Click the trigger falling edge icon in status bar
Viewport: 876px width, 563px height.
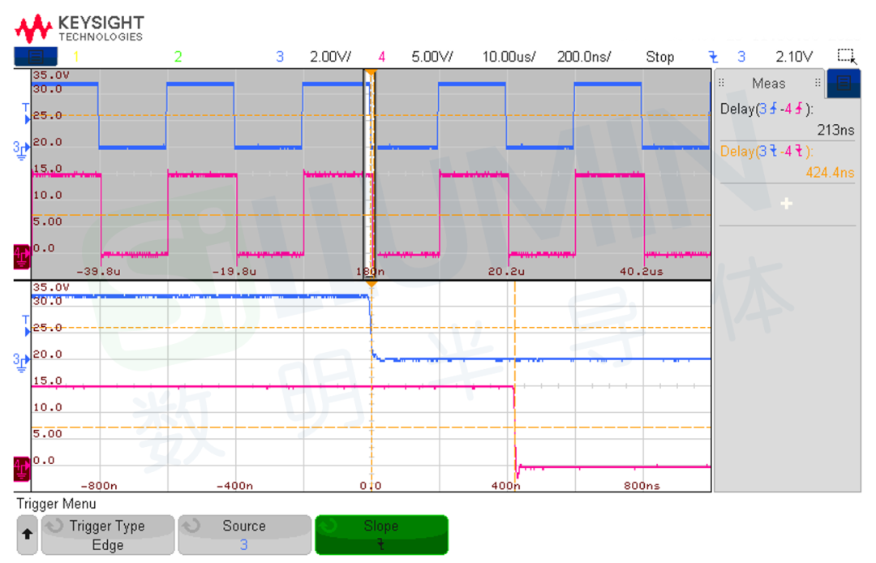click(x=714, y=57)
